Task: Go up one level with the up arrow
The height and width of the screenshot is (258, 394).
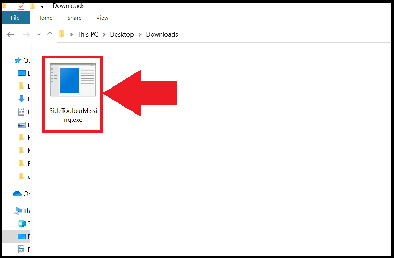Action: click(x=50, y=34)
